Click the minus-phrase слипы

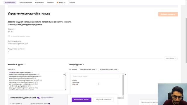click(x=74, y=80)
